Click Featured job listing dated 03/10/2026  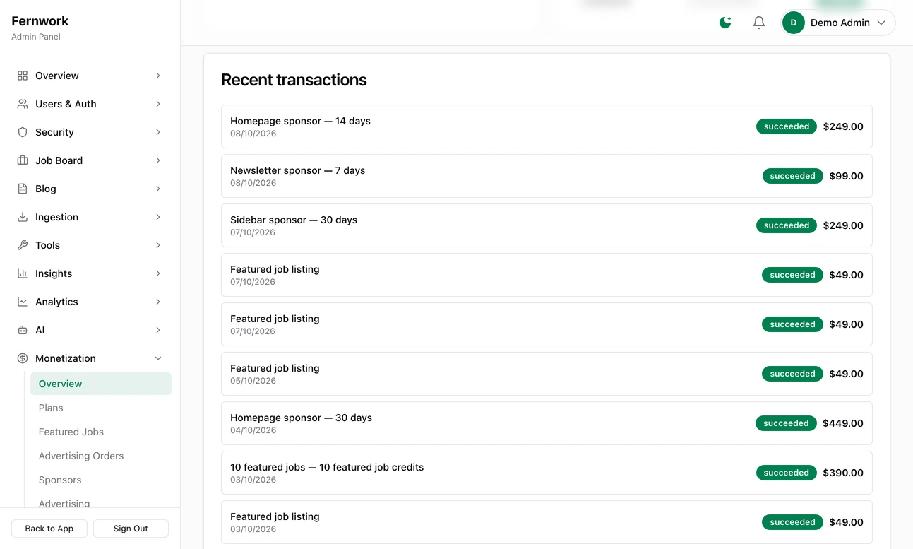tap(547, 522)
